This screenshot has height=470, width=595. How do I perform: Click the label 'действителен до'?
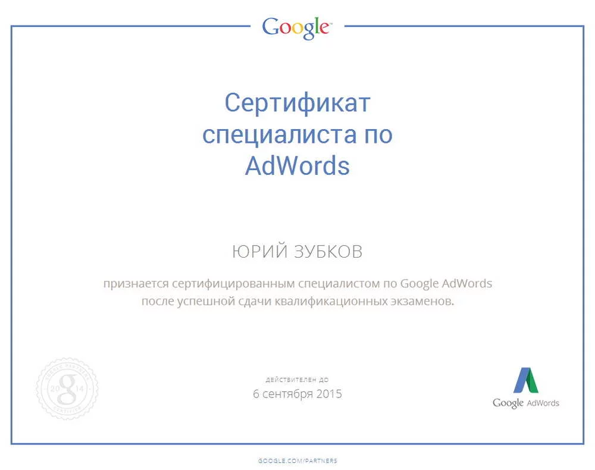click(297, 380)
